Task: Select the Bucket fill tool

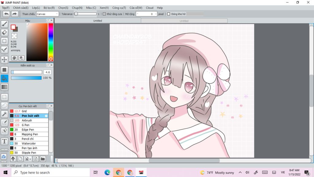Action: coord(4,78)
